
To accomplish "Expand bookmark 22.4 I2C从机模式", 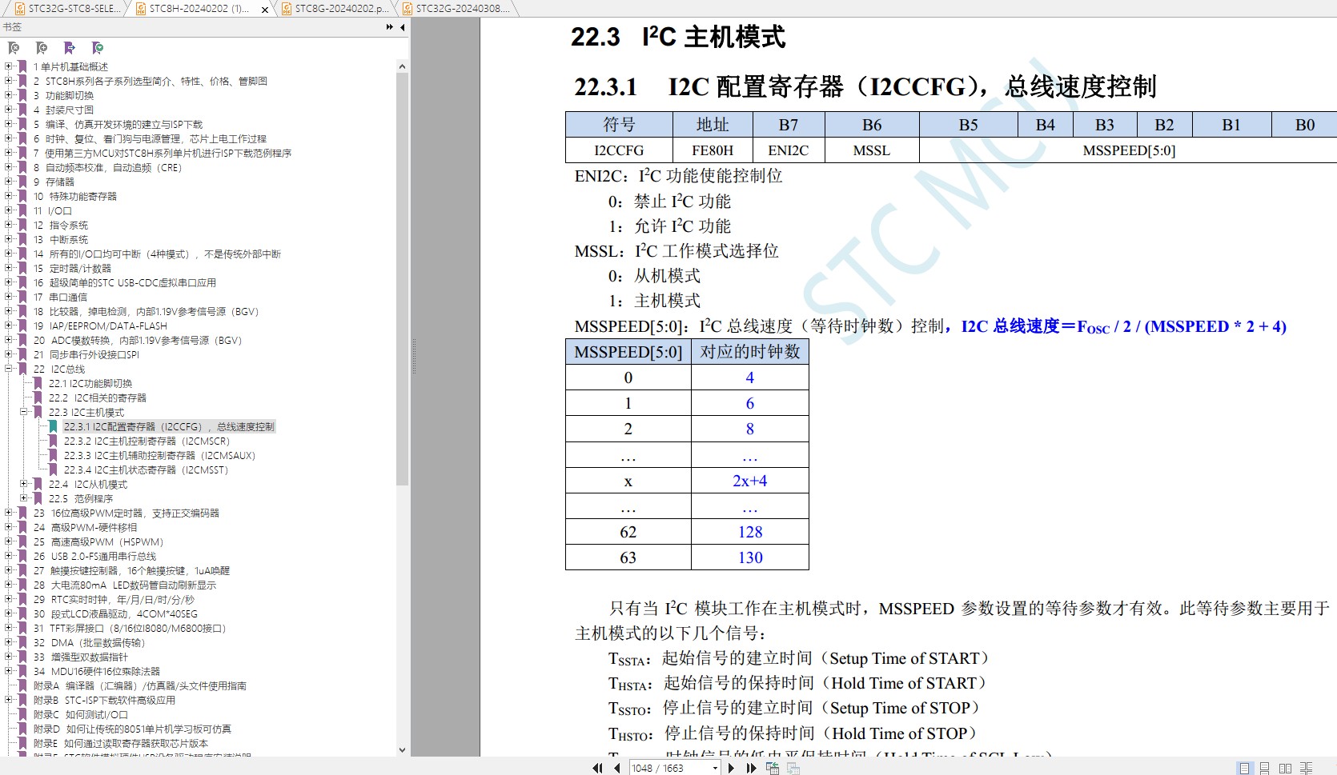I will point(24,484).
